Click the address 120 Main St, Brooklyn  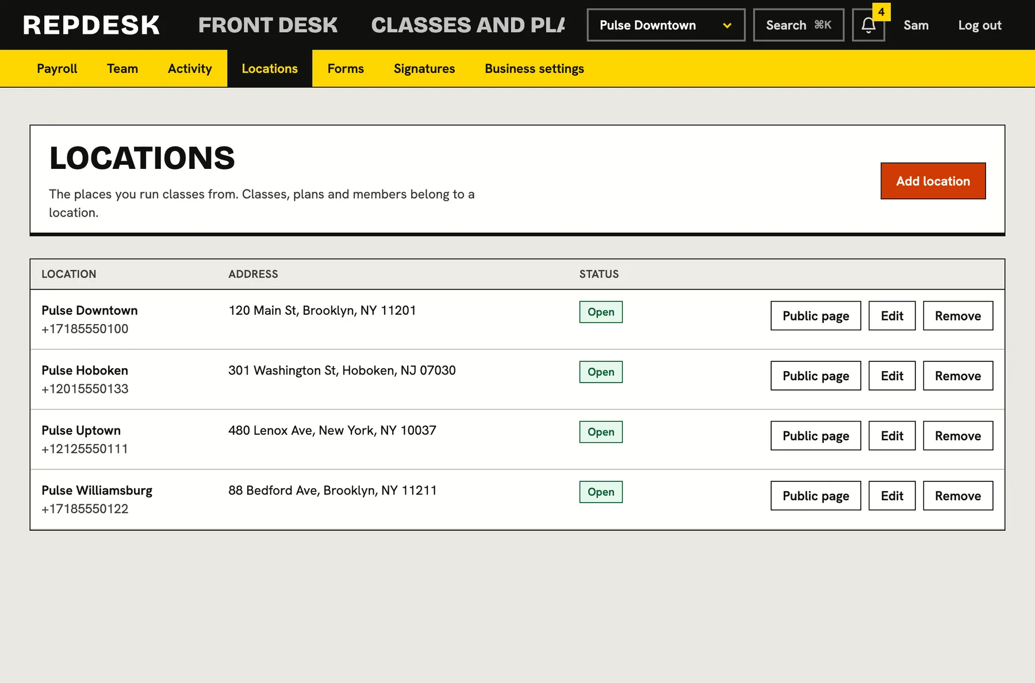[x=322, y=311]
